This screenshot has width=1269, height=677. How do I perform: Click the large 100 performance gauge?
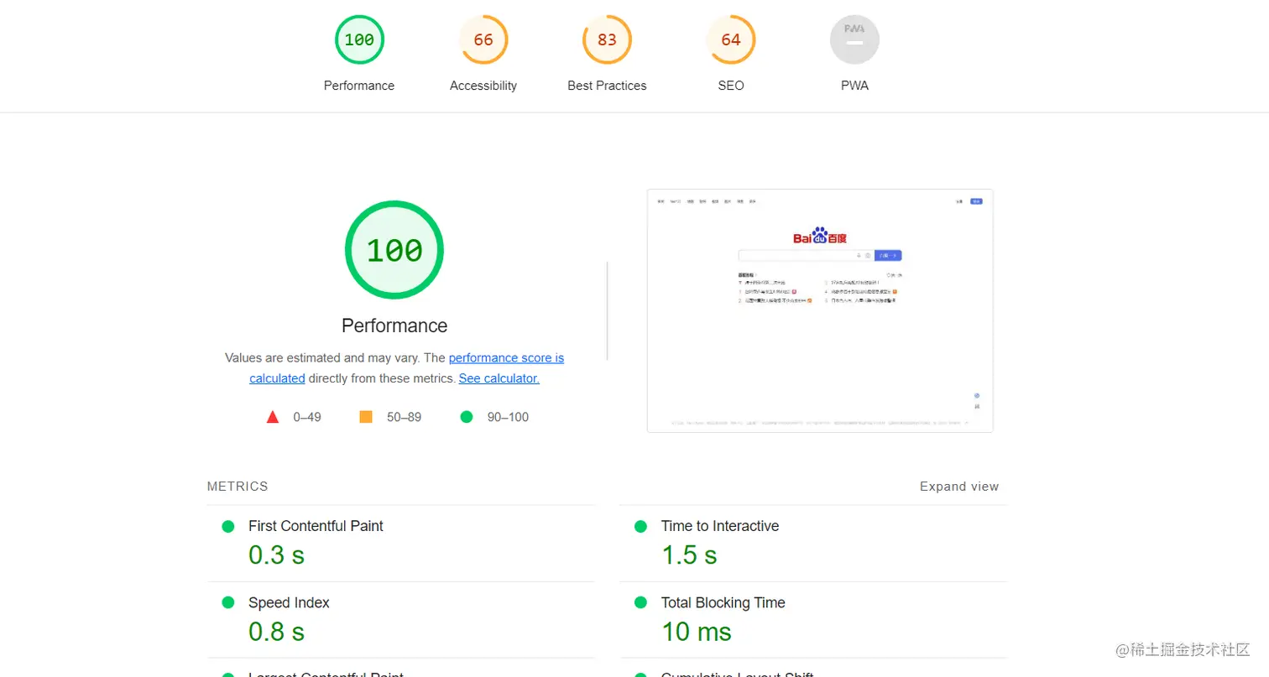(x=394, y=250)
